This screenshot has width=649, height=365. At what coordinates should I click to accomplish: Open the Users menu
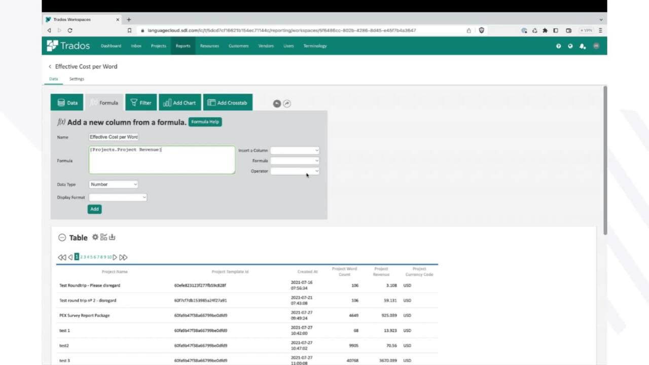point(289,46)
